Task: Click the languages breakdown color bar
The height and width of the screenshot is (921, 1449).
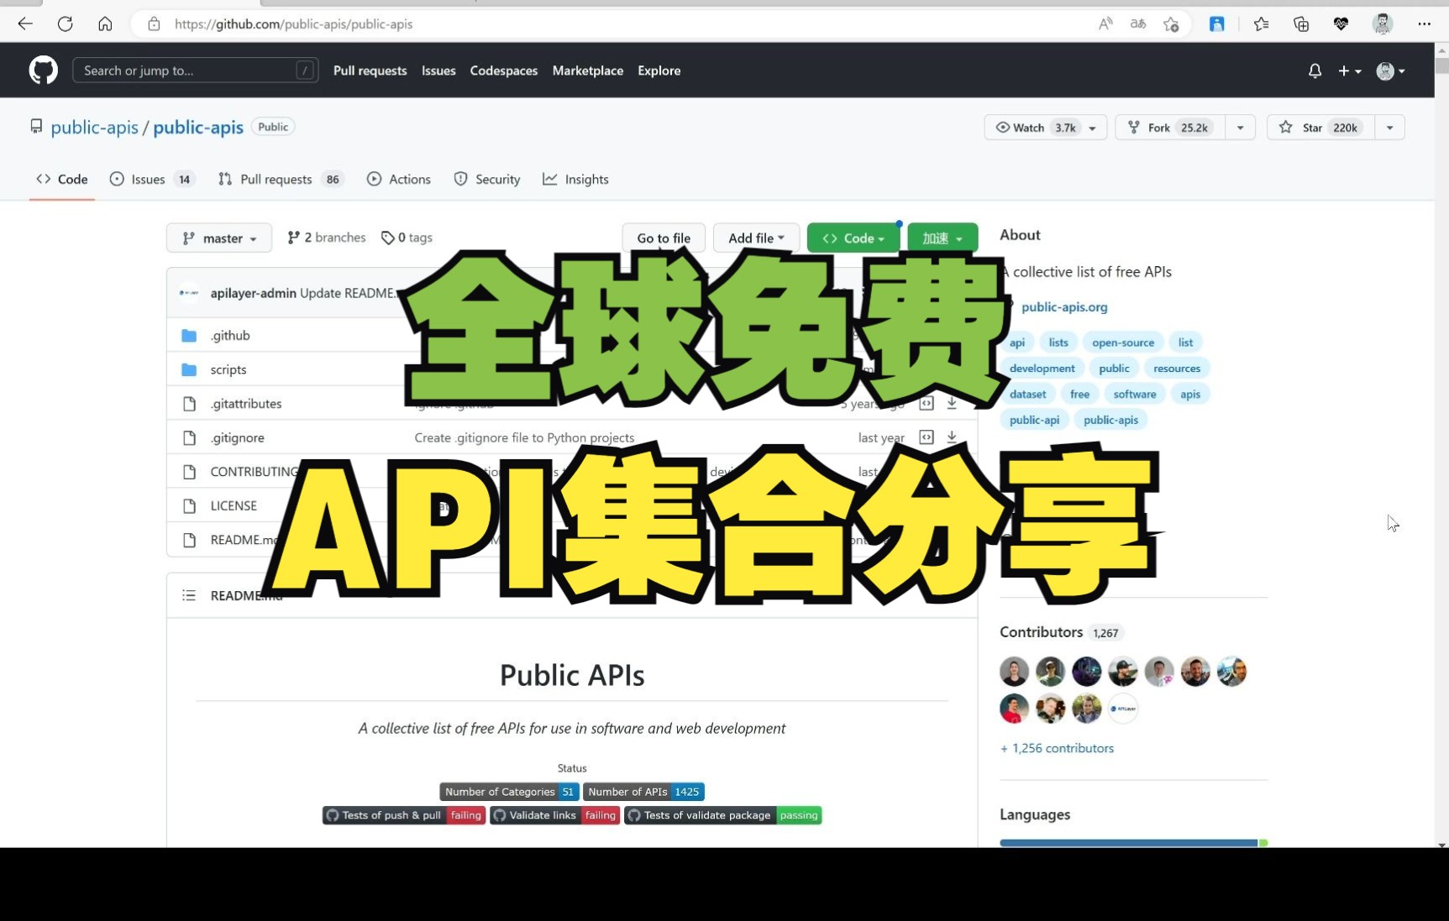Action: click(x=1133, y=842)
